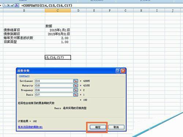Focus the Maturity input field
Image resolution: width=183 pixels, height=137 pixels.
click(54, 85)
